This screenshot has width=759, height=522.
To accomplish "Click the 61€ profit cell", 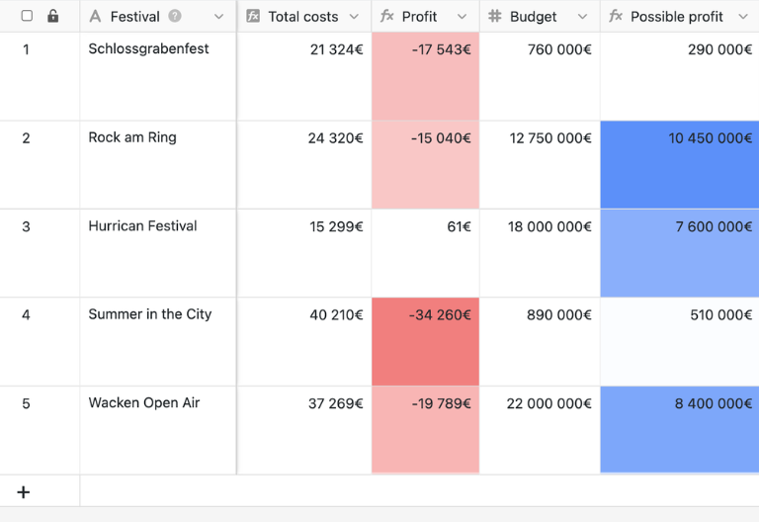I will 426,253.
